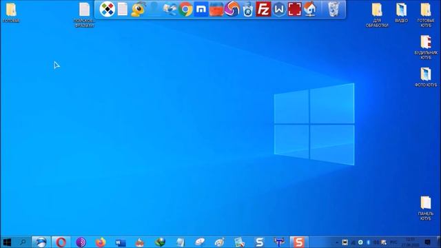Show hidden system tray icons
This screenshot has width=441, height=248.
337,242
